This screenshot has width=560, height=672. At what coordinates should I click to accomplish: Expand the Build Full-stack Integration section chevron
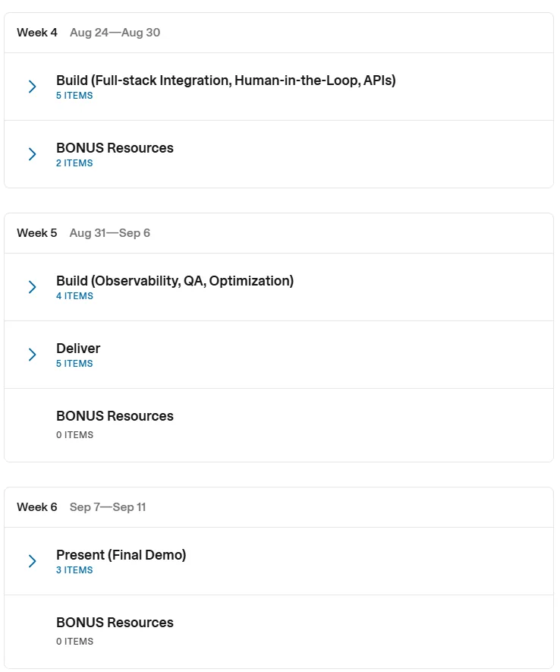[32, 87]
